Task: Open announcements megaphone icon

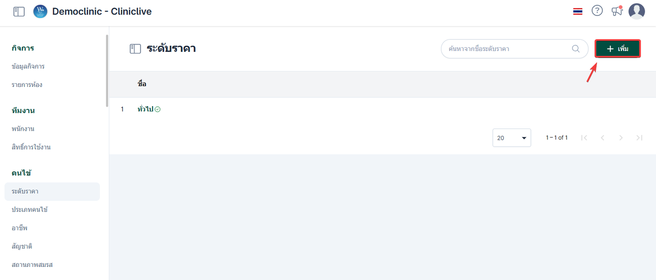Action: pyautogui.click(x=617, y=11)
